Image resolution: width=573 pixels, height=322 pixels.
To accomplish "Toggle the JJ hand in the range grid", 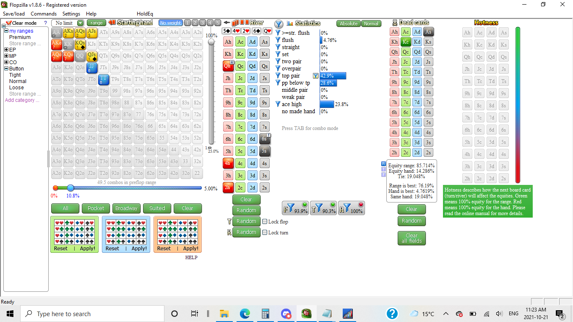I will coord(92,68).
